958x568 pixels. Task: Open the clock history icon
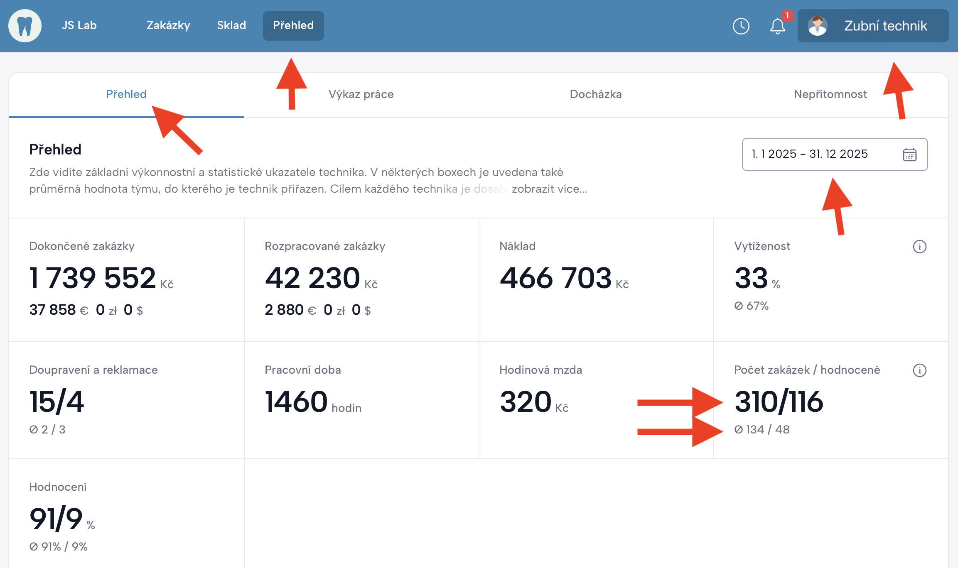point(741,26)
